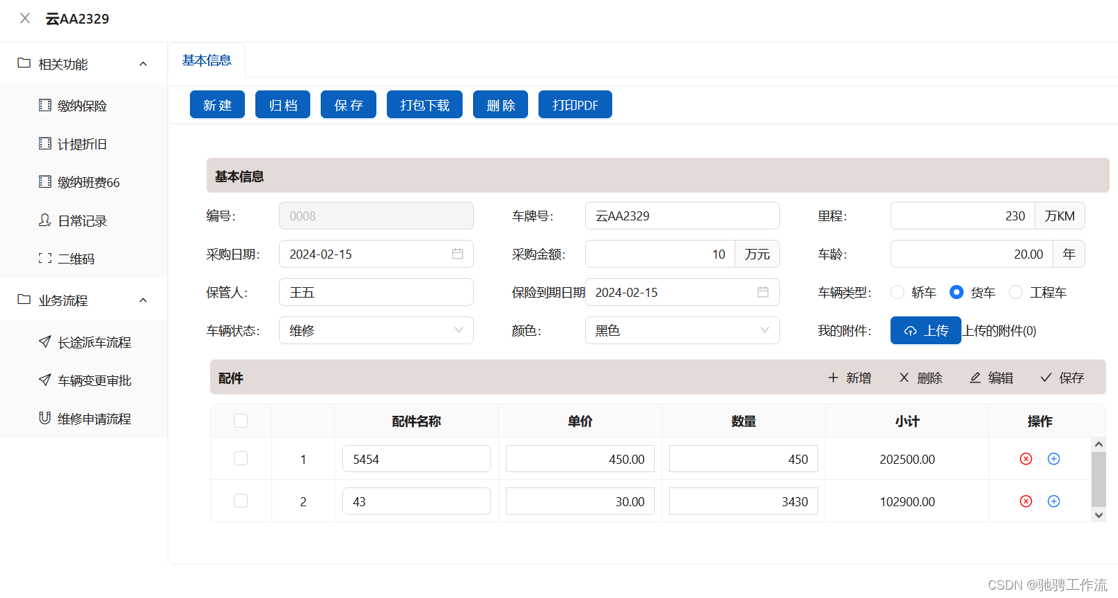The width and height of the screenshot is (1118, 598).
Task: Click the 保管人 input containing 王五
Action: click(x=376, y=292)
